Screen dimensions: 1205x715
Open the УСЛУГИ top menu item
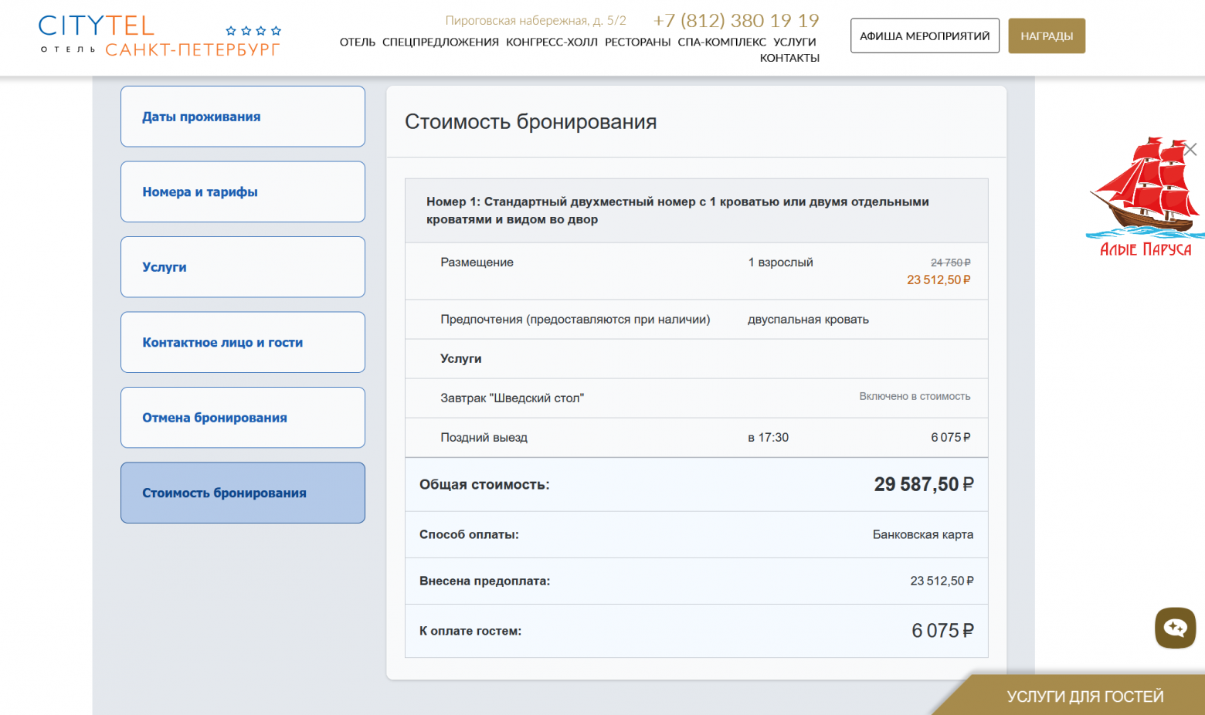(x=795, y=42)
